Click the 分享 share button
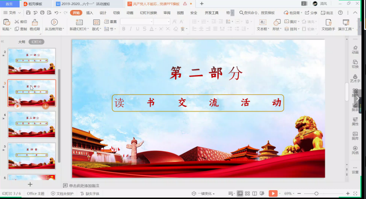Viewport: 366px width, 199px height. 311,13
